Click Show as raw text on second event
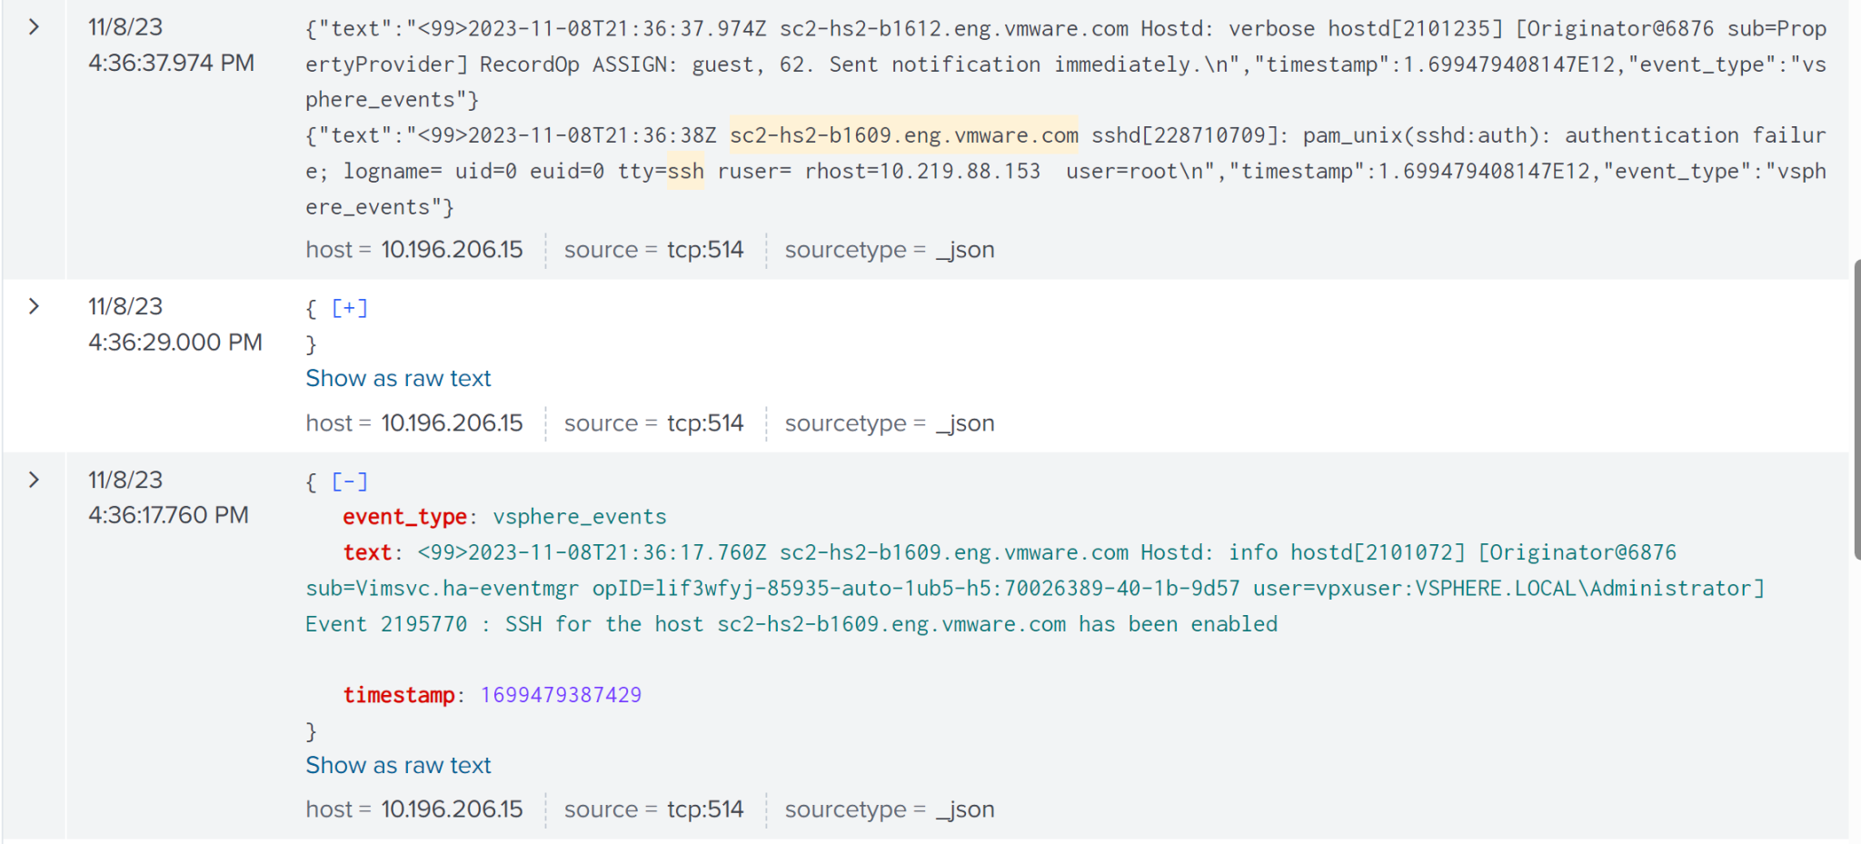Image resolution: width=1861 pixels, height=844 pixels. pos(398,378)
